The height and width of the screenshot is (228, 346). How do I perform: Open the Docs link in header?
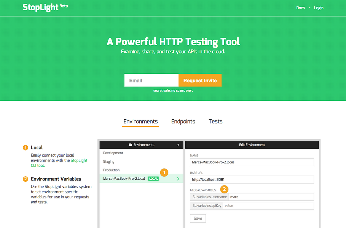(300, 8)
